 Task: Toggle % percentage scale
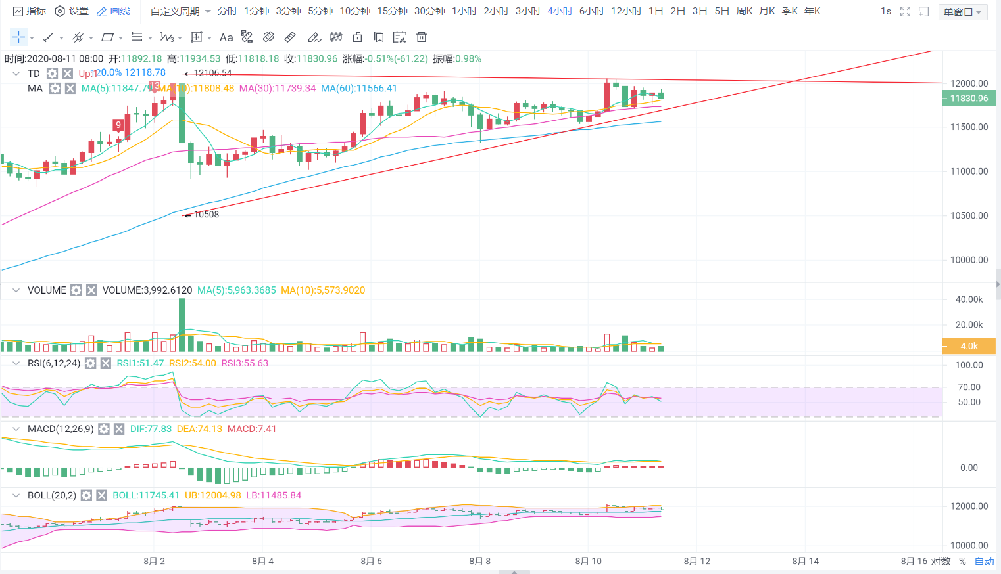point(962,561)
